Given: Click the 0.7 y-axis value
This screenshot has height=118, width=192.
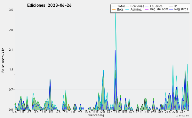Looking at the screenshot, I should click(x=11, y=90).
